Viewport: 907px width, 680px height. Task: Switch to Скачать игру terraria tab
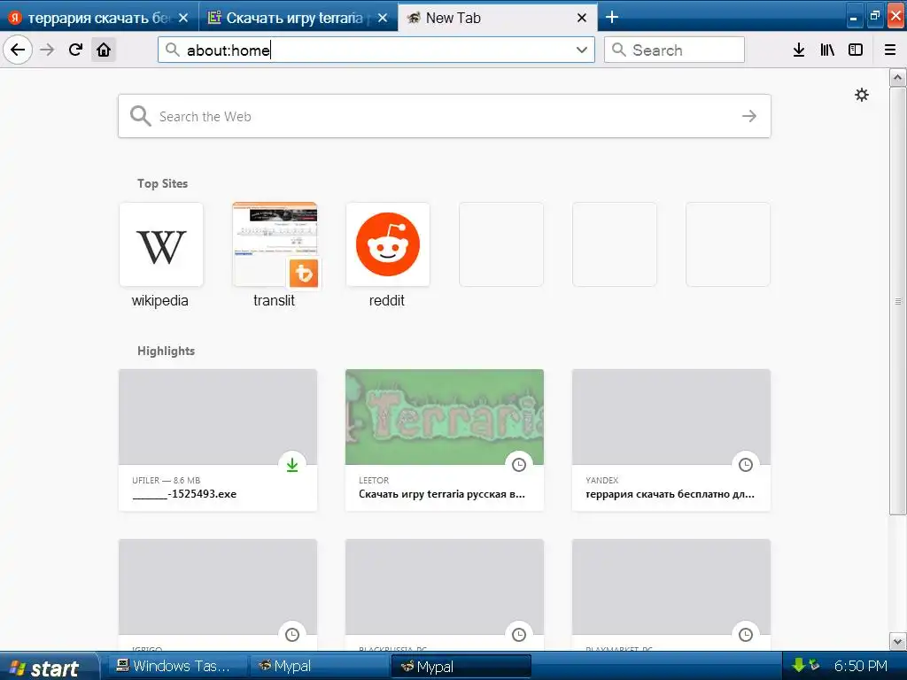click(x=298, y=18)
